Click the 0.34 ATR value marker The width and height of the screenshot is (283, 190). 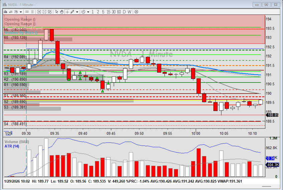pos(270,159)
